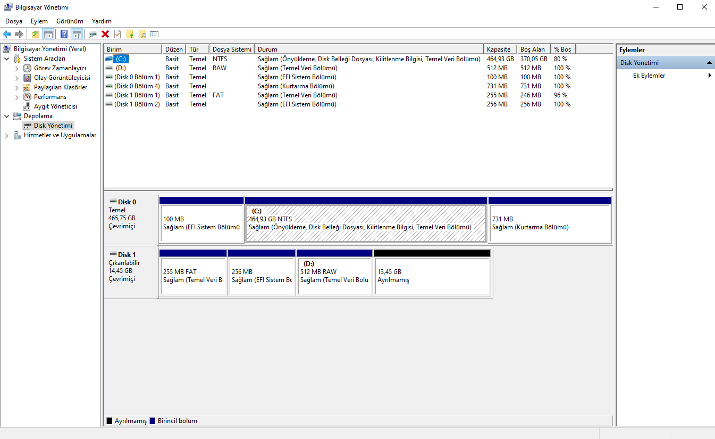Click Ek Eylemler in Eylemler pane
715x439 pixels.
click(x=649, y=76)
